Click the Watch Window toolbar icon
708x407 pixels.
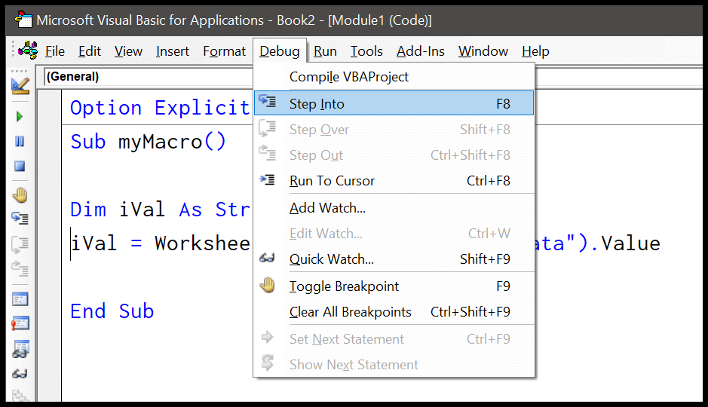20,349
